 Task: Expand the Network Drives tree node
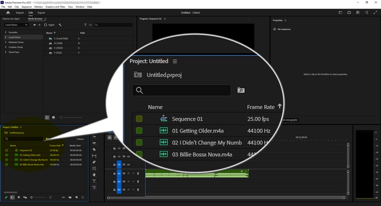[6, 42]
